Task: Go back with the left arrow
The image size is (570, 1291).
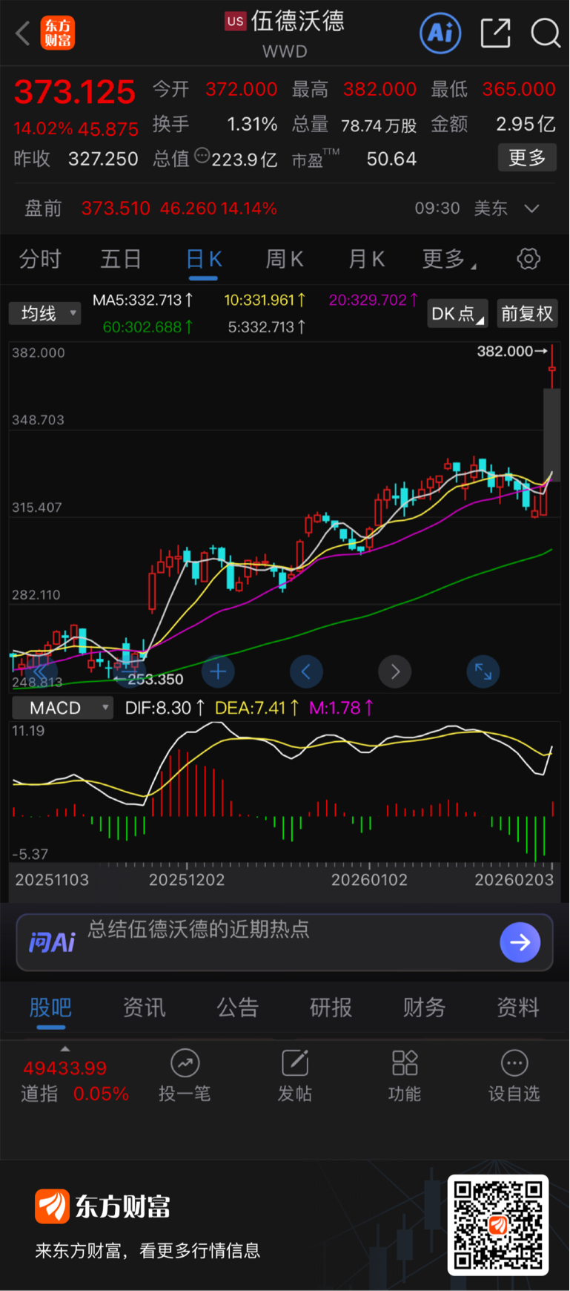Action: pos(23,33)
